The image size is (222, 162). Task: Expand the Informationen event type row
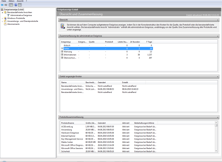click(x=62, y=54)
